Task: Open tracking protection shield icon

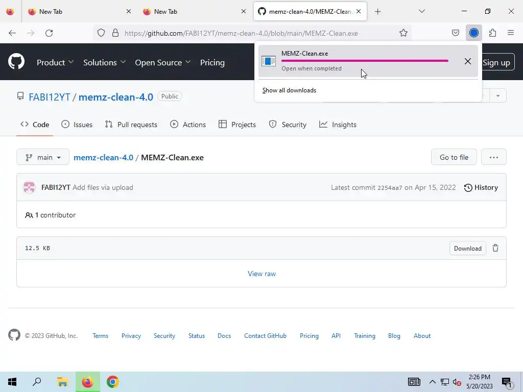Action: pyautogui.click(x=101, y=33)
